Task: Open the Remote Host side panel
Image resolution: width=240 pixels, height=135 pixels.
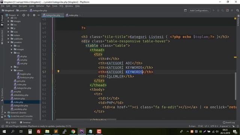Action: [x=2, y=37]
